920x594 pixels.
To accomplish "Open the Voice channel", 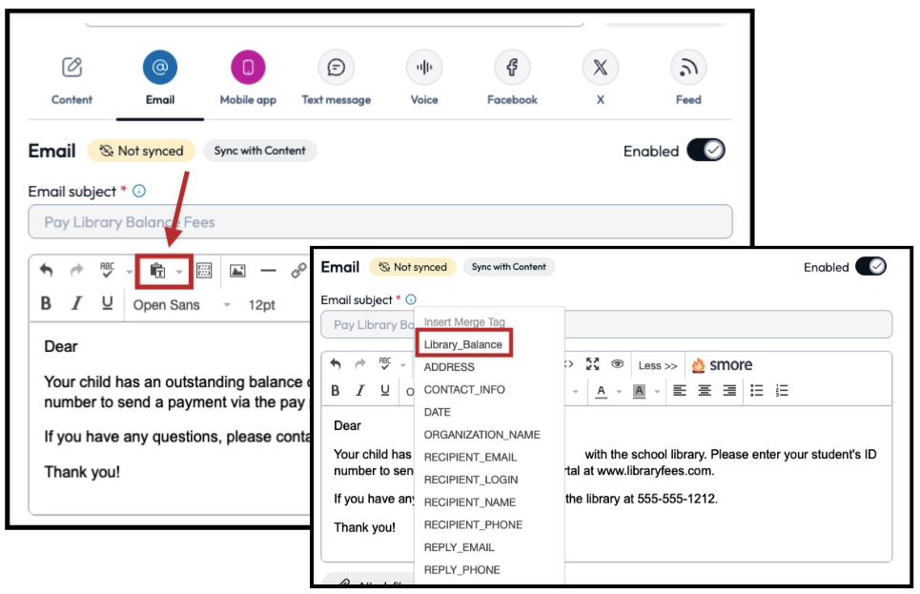I will click(423, 66).
